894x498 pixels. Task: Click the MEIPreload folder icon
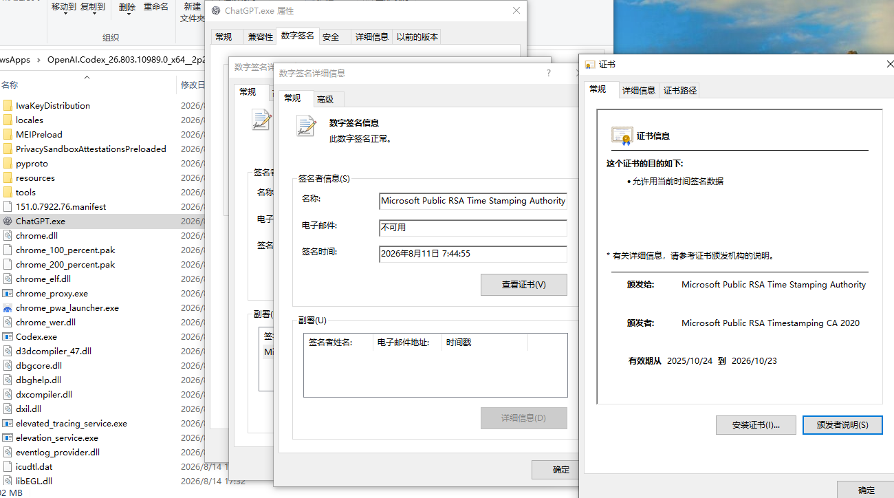coord(8,134)
